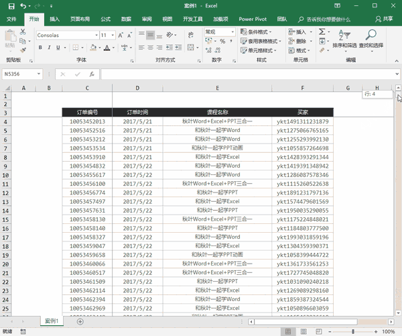This screenshot has width=402, height=336.
Task: Click the 共享 Share button
Action: (x=384, y=19)
